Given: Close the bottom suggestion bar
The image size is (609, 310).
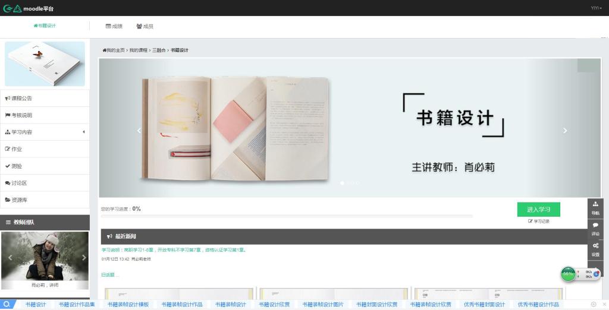Looking at the screenshot, I should (x=603, y=304).
